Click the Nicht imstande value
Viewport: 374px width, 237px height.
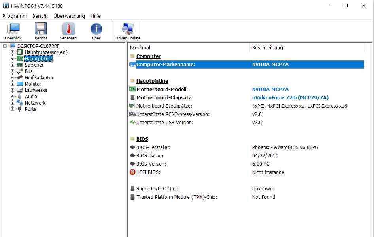coord(268,172)
